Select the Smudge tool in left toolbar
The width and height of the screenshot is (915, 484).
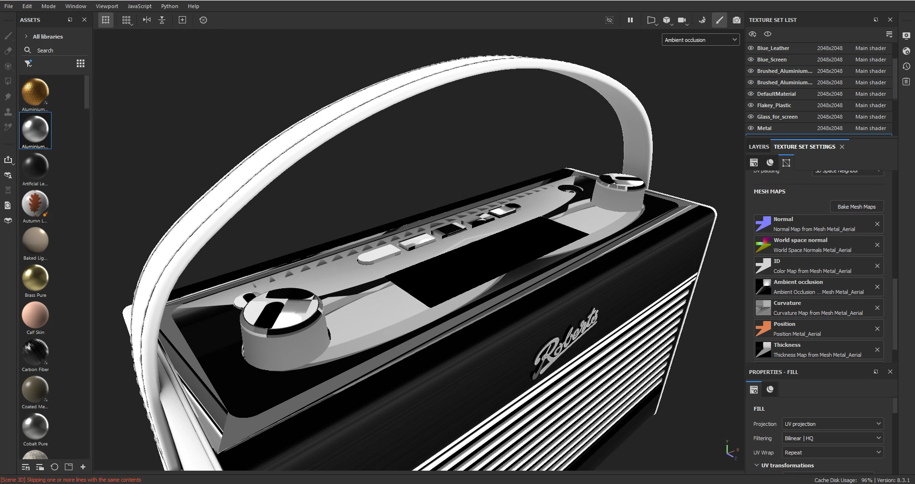pyautogui.click(x=8, y=97)
